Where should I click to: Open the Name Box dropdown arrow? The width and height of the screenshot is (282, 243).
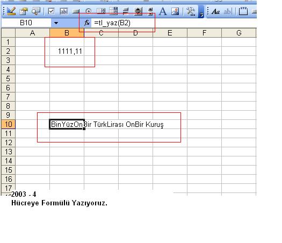56,23
